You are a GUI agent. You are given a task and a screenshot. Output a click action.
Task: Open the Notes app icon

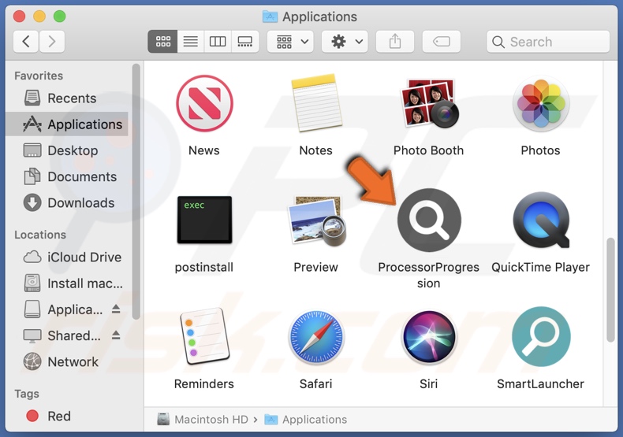316,103
